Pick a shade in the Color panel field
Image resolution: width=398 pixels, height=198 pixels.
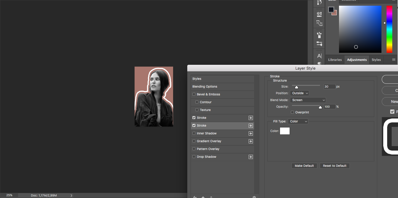pyautogui.click(x=360, y=29)
